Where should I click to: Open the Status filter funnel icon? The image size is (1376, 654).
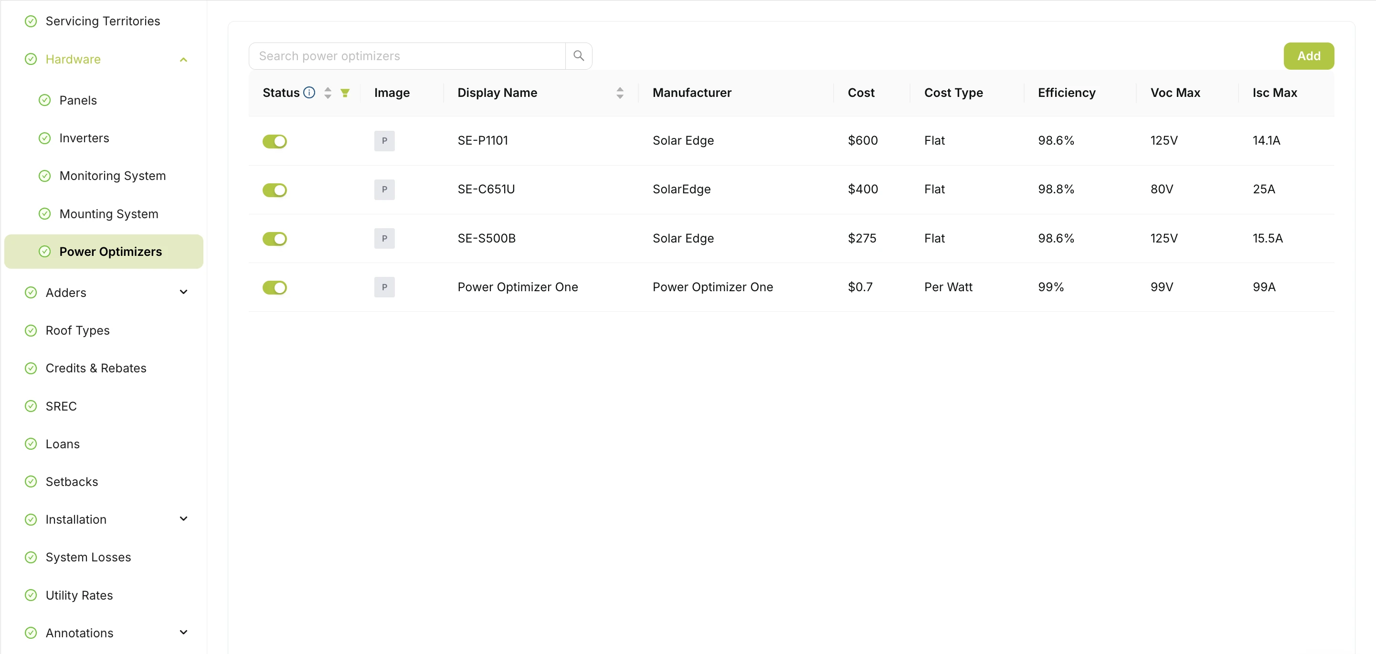(x=345, y=93)
